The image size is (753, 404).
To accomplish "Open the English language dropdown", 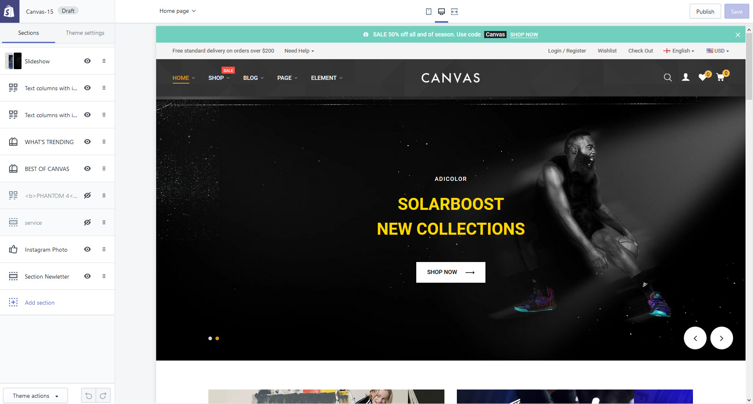I will (679, 51).
